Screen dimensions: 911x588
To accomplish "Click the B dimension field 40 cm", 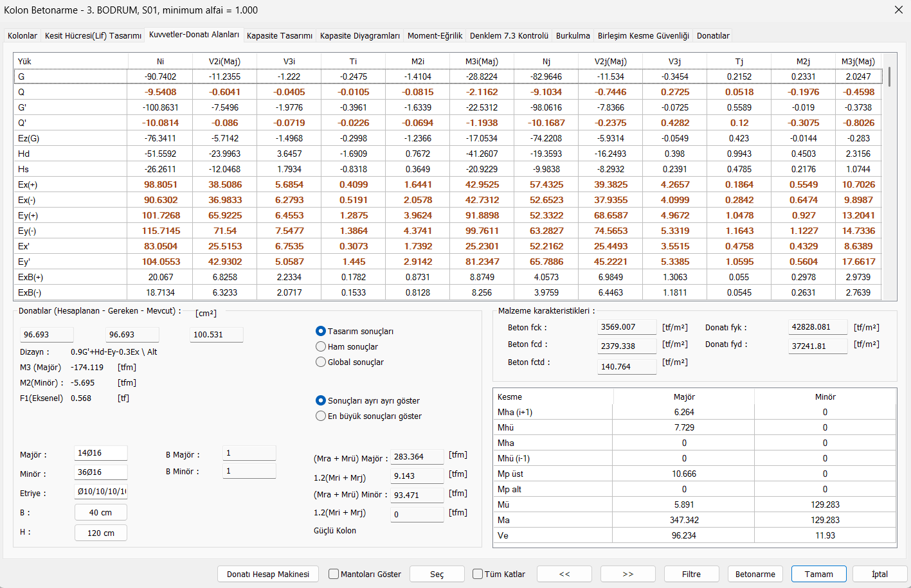I will pos(101,512).
